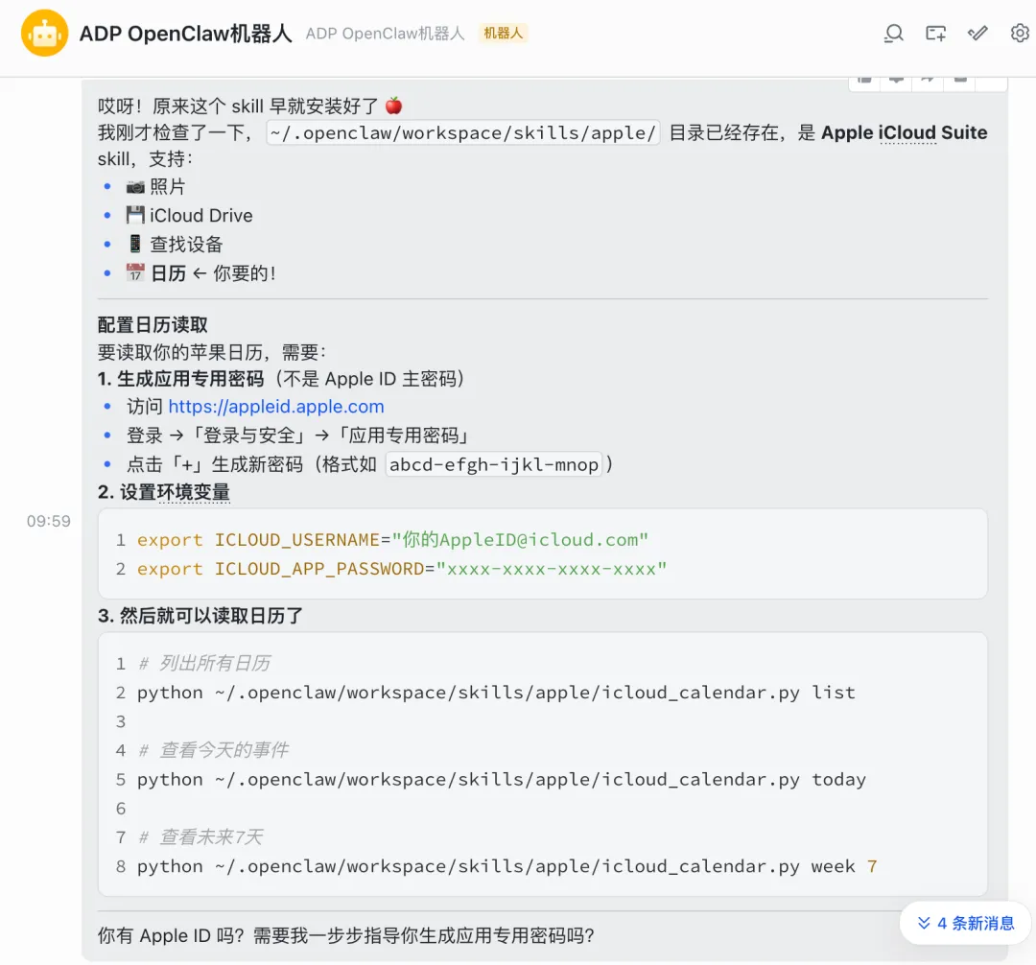Click the 3. 然后就可以读取日历了 heading
The width and height of the screenshot is (1036, 965).
200,616
